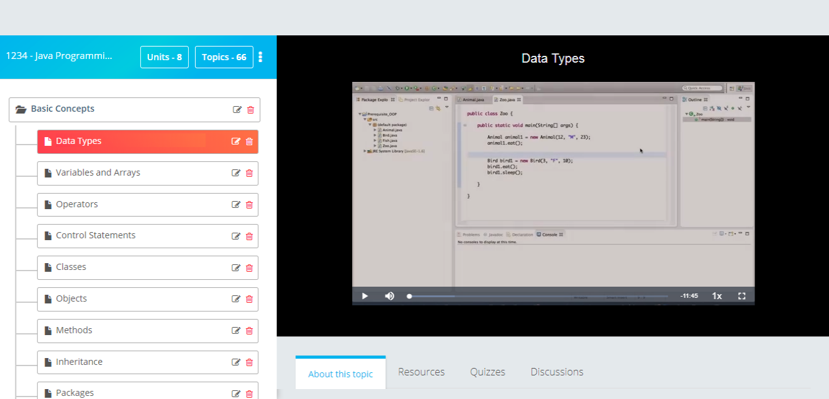The width and height of the screenshot is (829, 399).
Task: Switch to the Discussions tab
Action: 557,372
